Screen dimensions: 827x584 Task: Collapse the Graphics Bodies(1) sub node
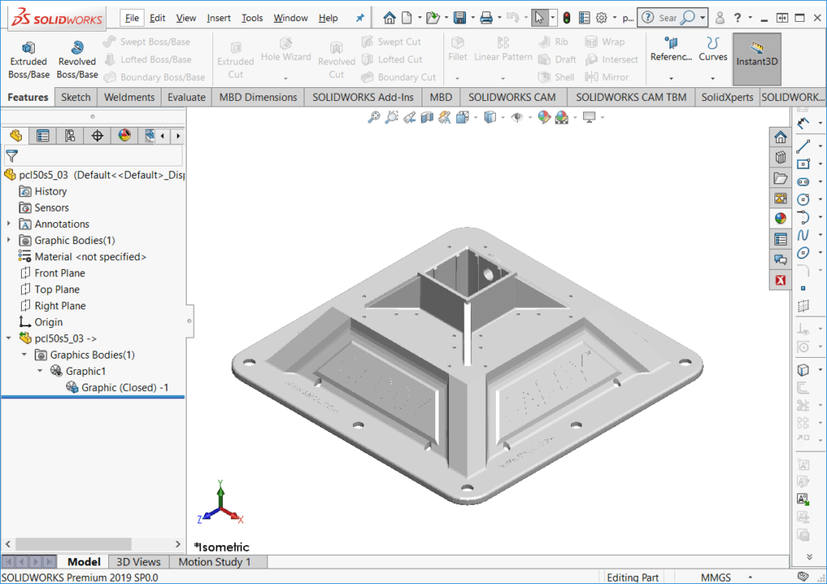point(24,355)
